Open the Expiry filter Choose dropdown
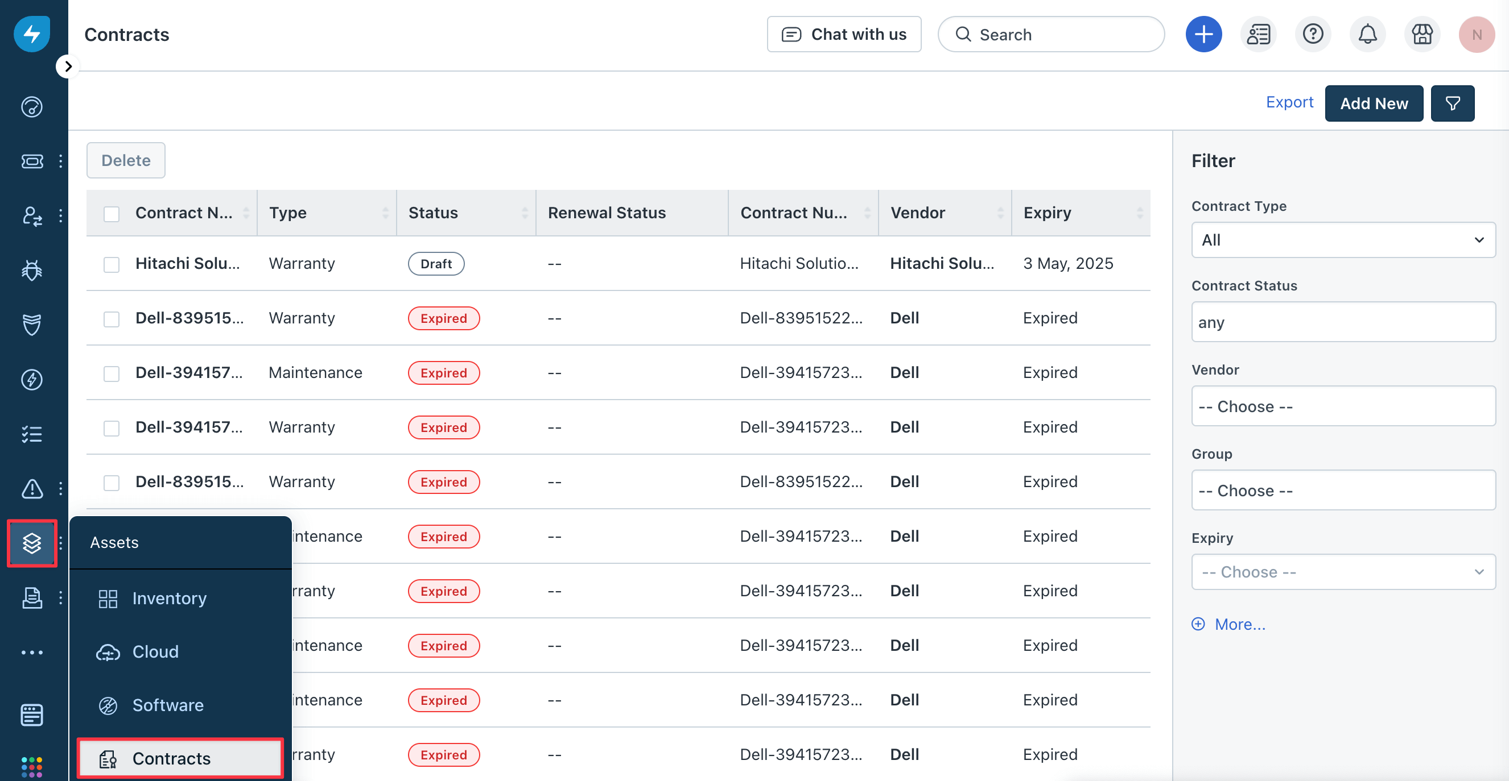 click(x=1343, y=572)
